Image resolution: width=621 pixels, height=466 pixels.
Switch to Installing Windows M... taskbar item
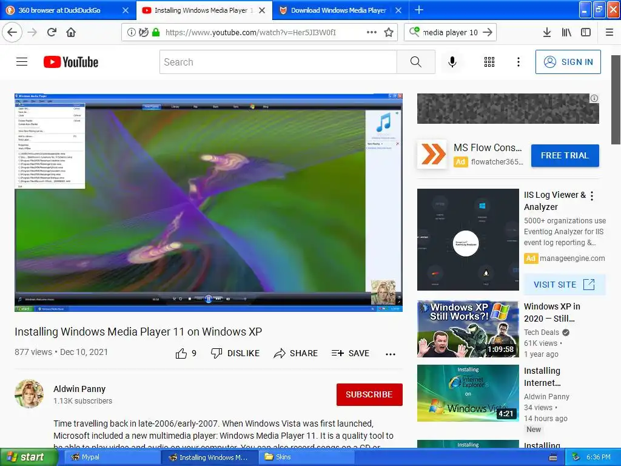pos(209,457)
